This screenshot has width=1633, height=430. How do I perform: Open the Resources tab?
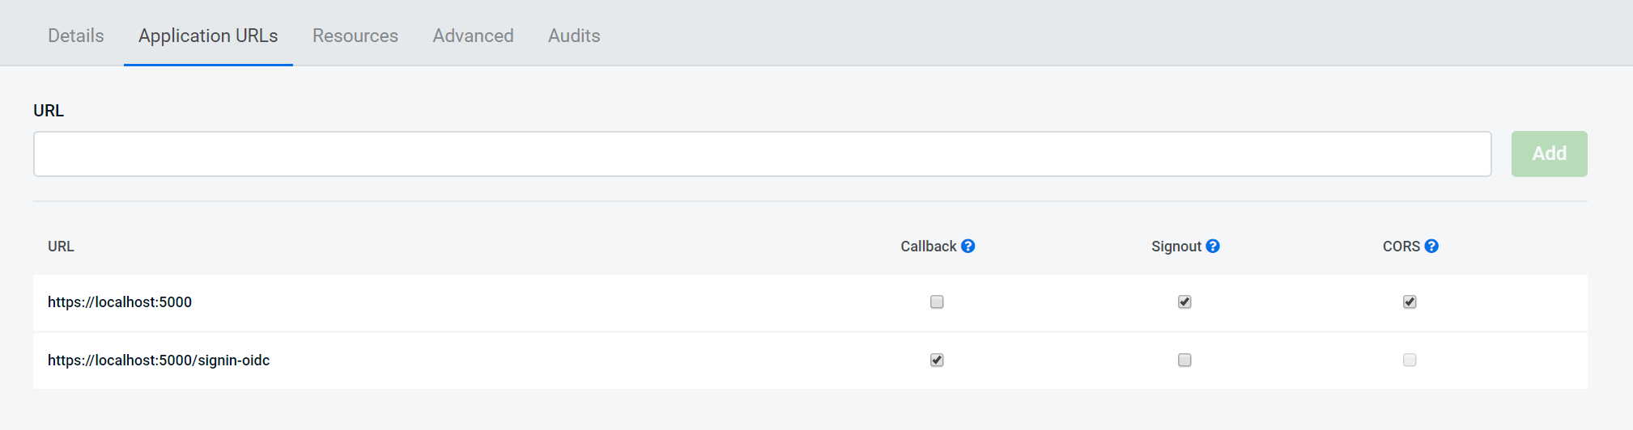(x=355, y=36)
